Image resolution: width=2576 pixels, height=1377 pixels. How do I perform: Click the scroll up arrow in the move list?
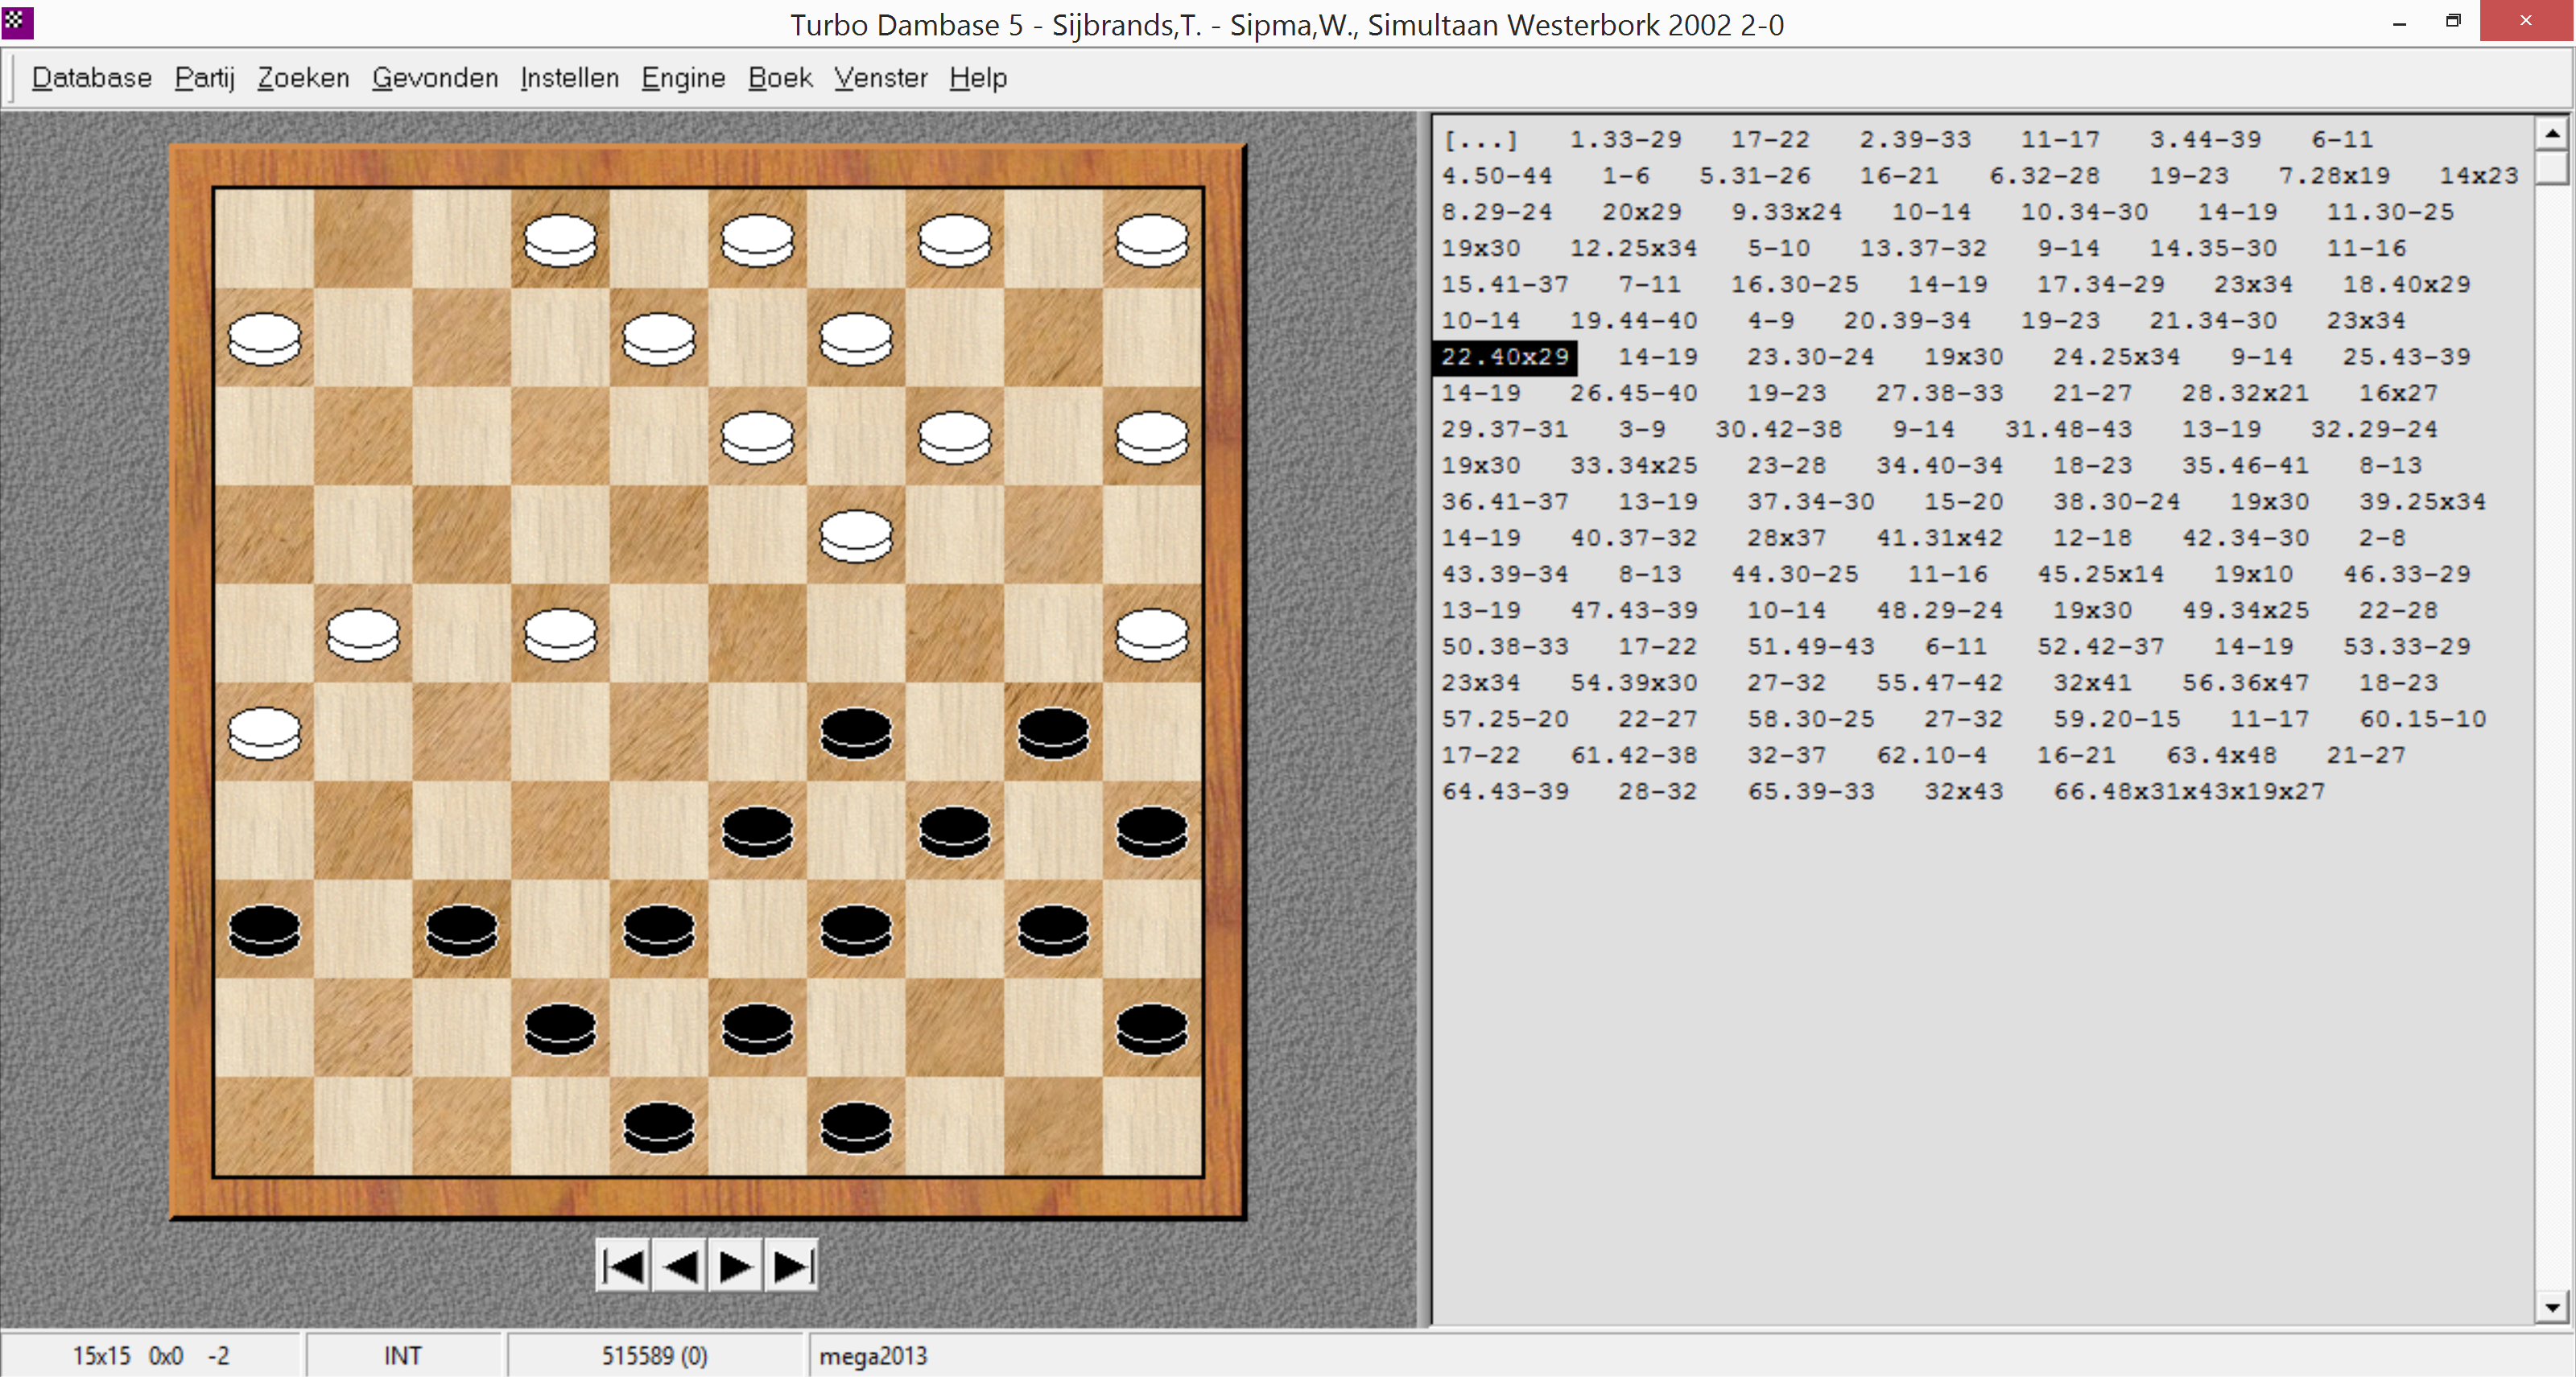point(2552,133)
